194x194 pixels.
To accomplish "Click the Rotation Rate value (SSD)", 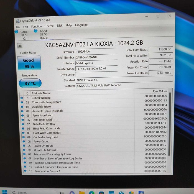I will [x=161, y=61].
